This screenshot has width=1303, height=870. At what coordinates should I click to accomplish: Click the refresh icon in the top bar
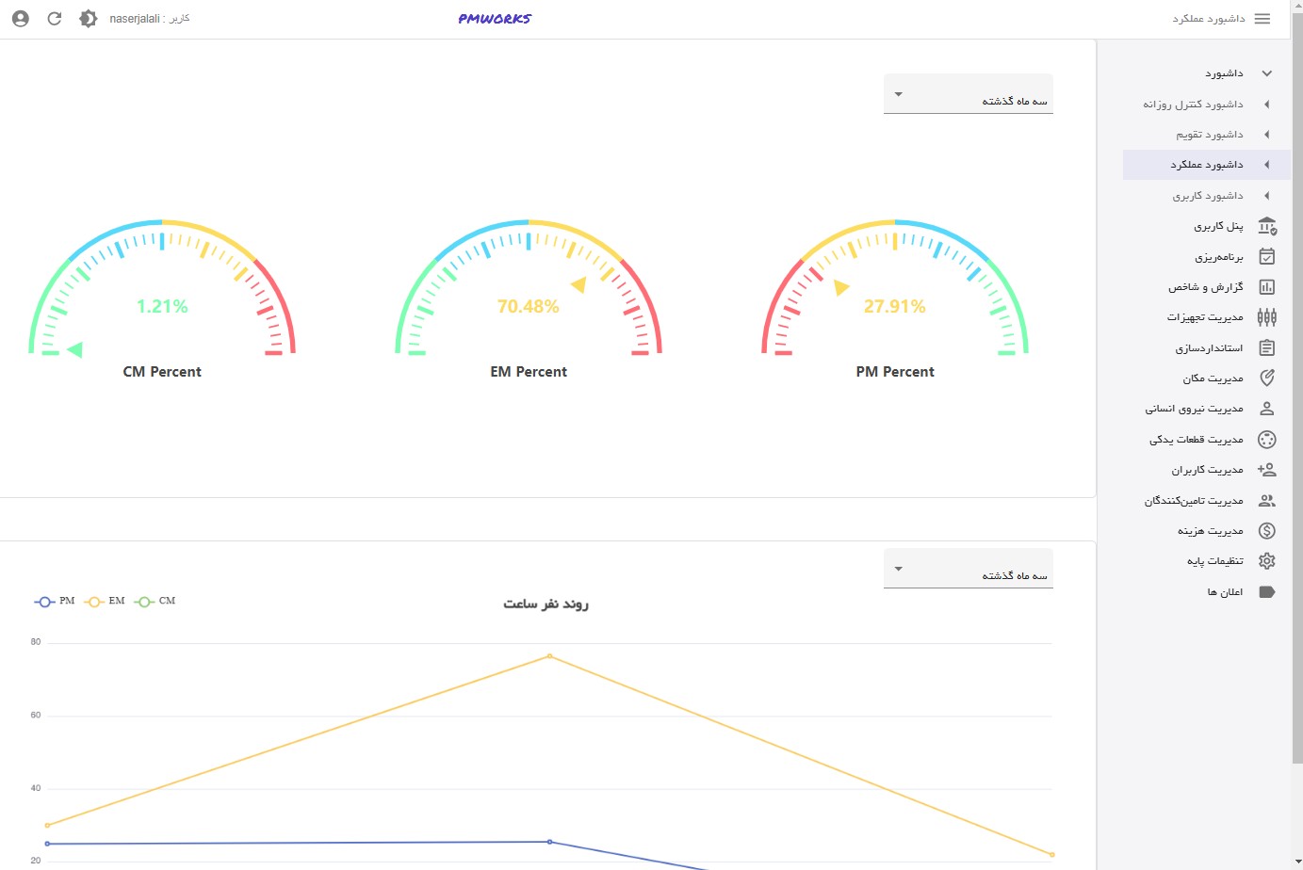point(55,19)
